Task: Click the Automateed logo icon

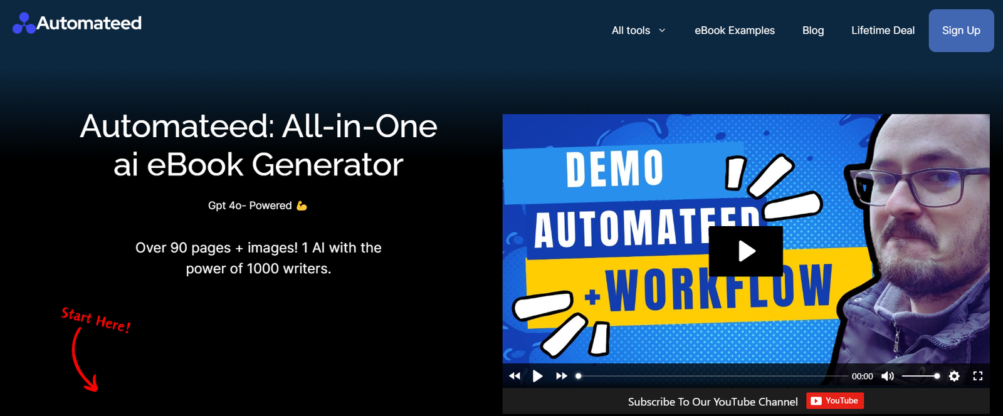Action: (24, 24)
